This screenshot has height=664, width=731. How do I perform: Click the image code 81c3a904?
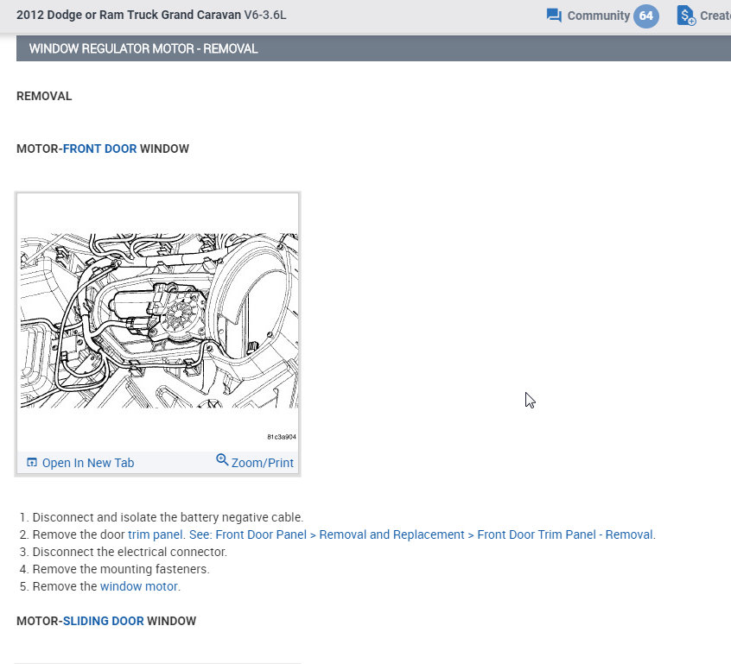click(282, 437)
